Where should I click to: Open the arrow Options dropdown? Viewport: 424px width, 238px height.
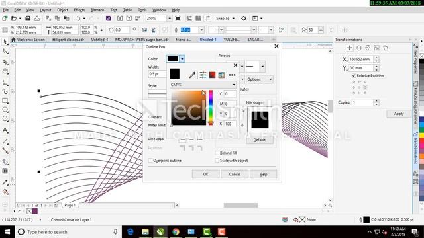coord(259,79)
